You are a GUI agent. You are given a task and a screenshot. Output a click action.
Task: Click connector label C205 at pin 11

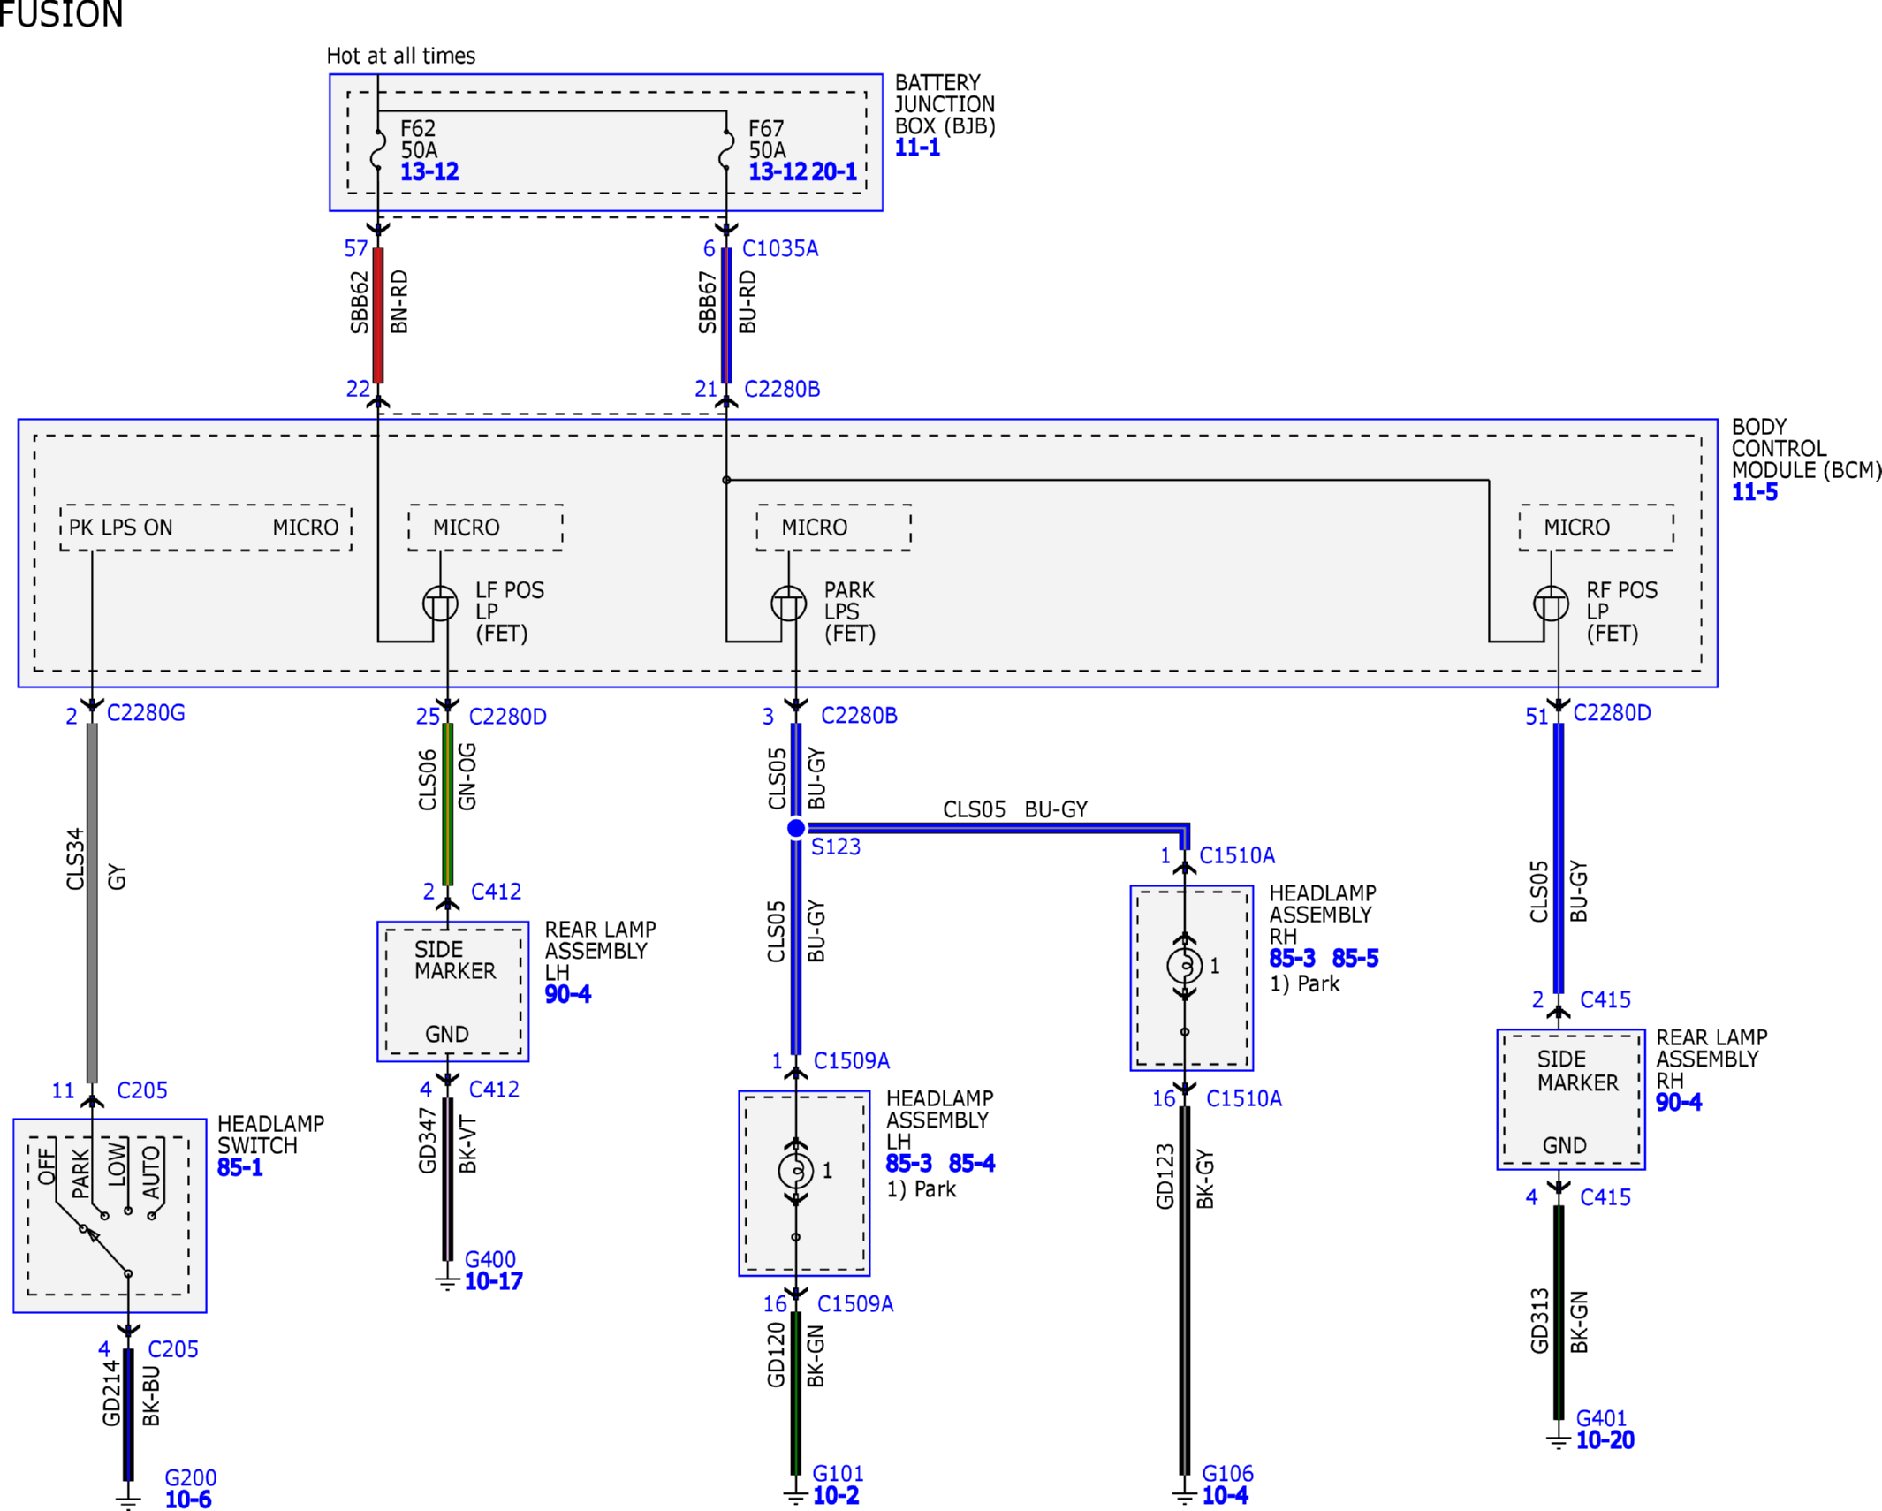(x=142, y=1090)
